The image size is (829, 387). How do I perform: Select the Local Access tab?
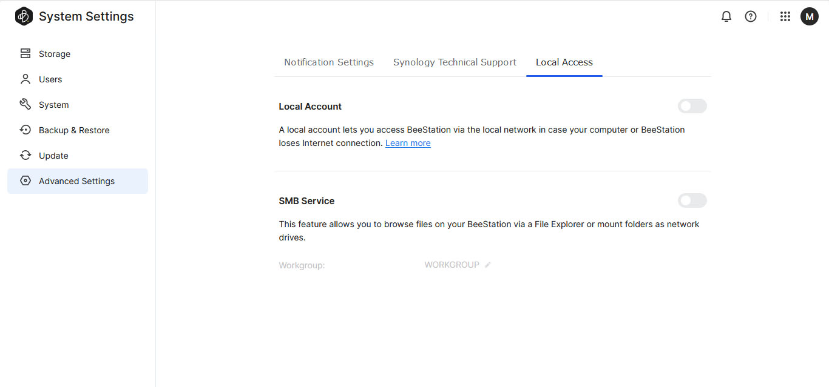pyautogui.click(x=564, y=62)
